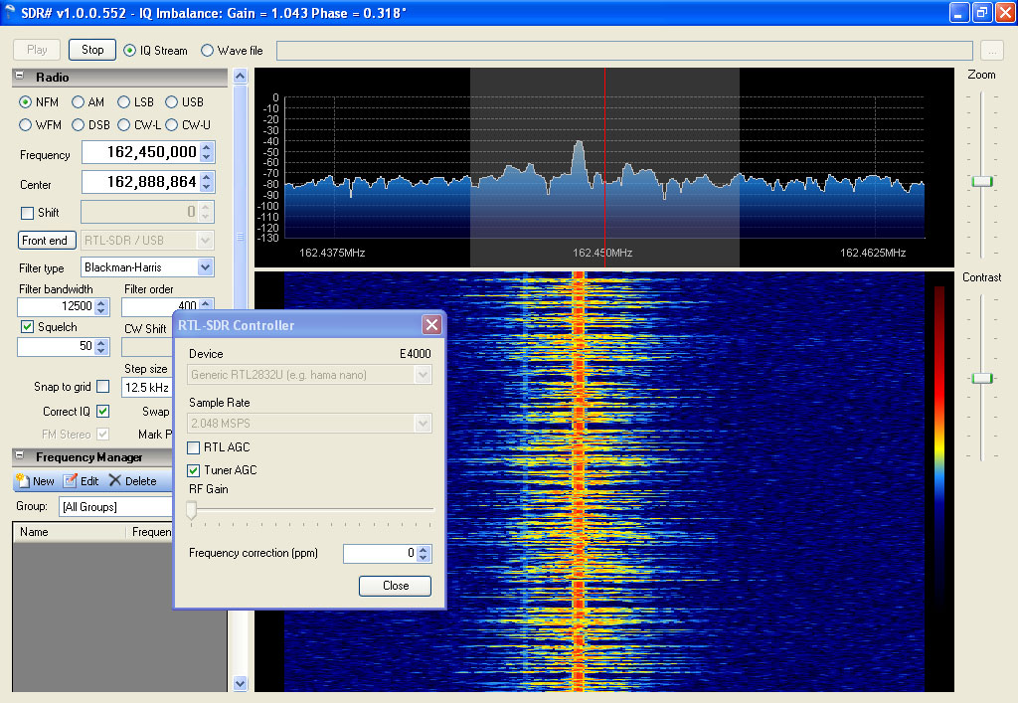This screenshot has width=1018, height=703.
Task: Click the Zoom slider handle
Action: (x=982, y=181)
